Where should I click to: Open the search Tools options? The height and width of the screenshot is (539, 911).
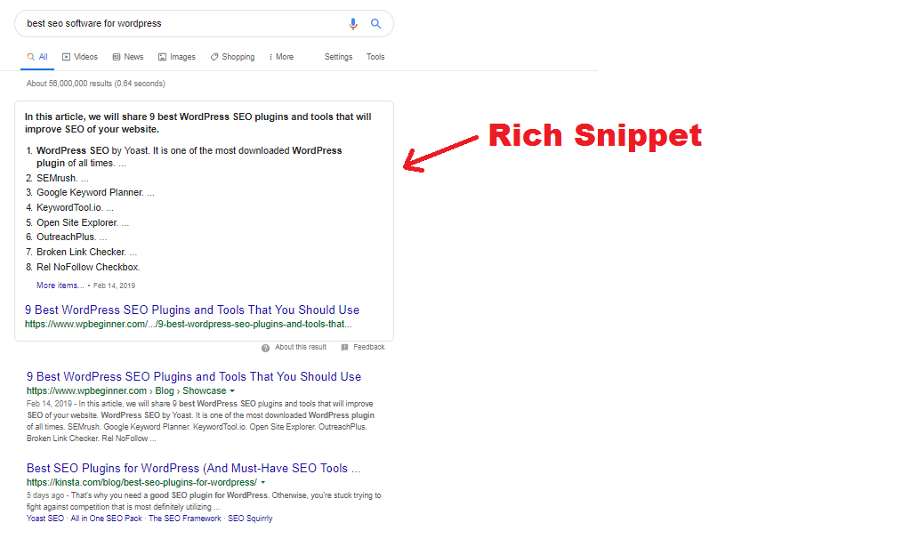click(x=375, y=57)
